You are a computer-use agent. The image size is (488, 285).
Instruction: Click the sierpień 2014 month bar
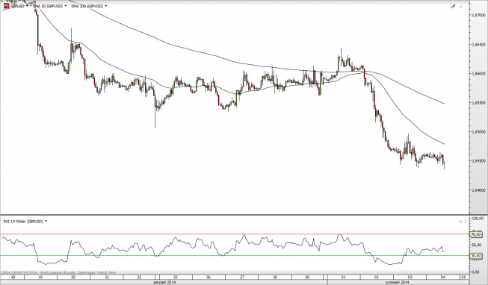point(164,282)
